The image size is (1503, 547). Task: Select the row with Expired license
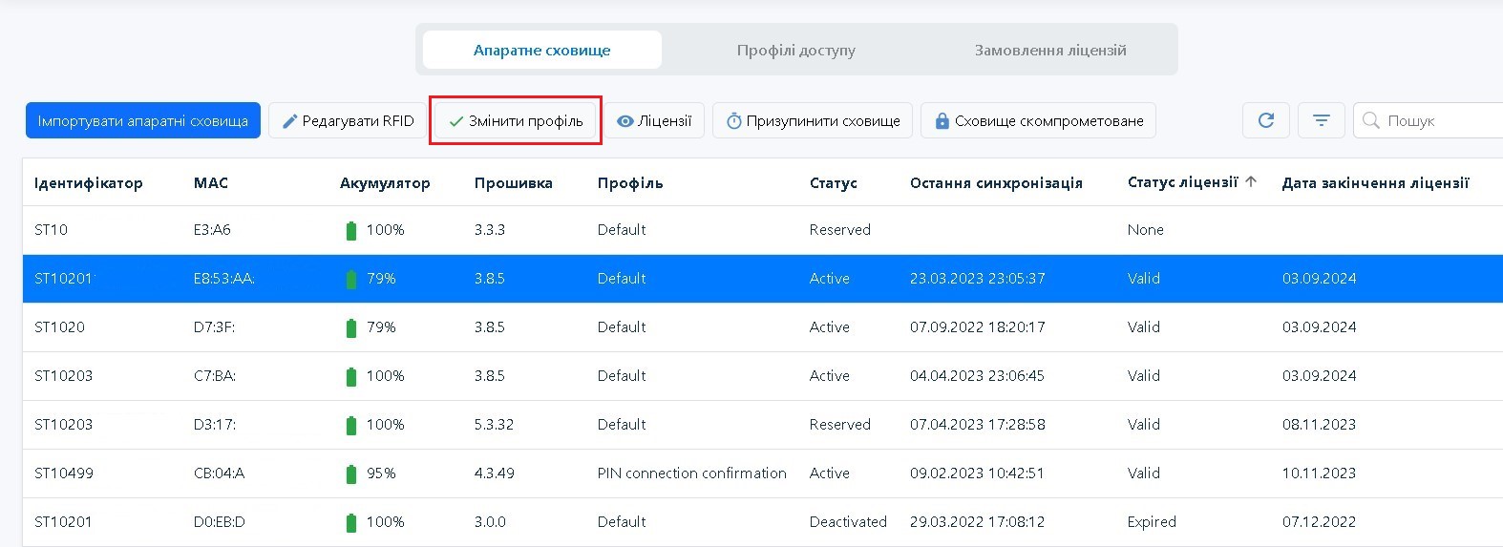click(1152, 521)
